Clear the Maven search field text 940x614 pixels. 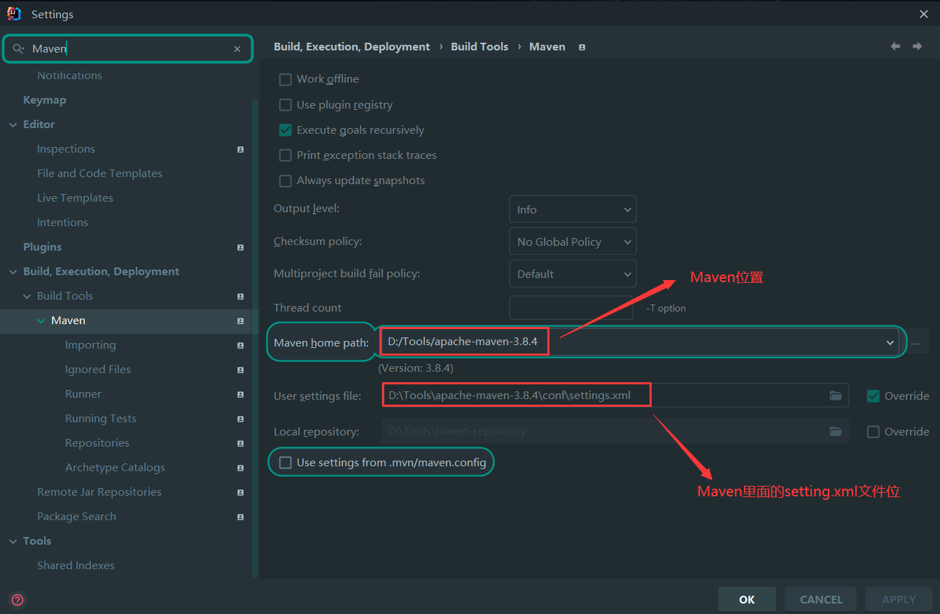237,49
